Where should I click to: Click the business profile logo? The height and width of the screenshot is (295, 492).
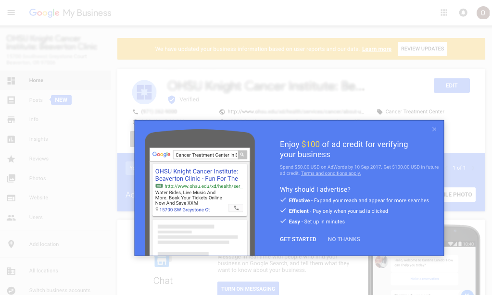click(x=144, y=92)
